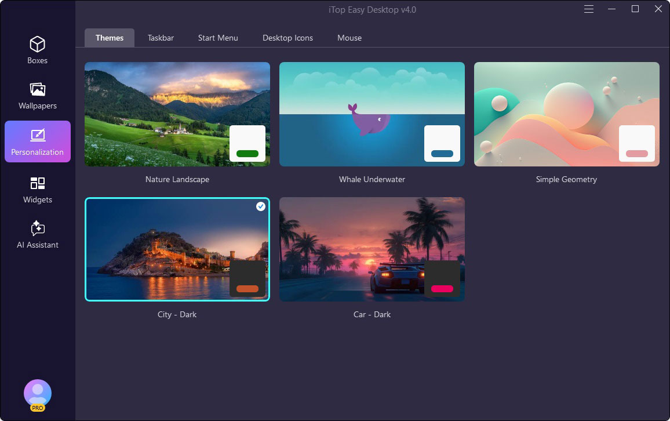
Task: Open the Mouse settings tab
Action: [349, 38]
